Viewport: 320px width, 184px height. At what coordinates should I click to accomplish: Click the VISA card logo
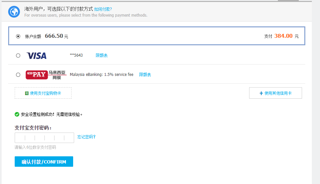pyautogui.click(x=37, y=56)
